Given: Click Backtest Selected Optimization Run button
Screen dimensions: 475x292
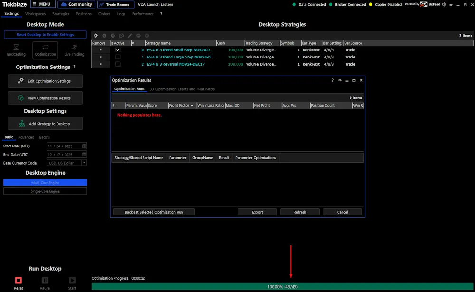Looking at the screenshot, I should pyautogui.click(x=154, y=212).
